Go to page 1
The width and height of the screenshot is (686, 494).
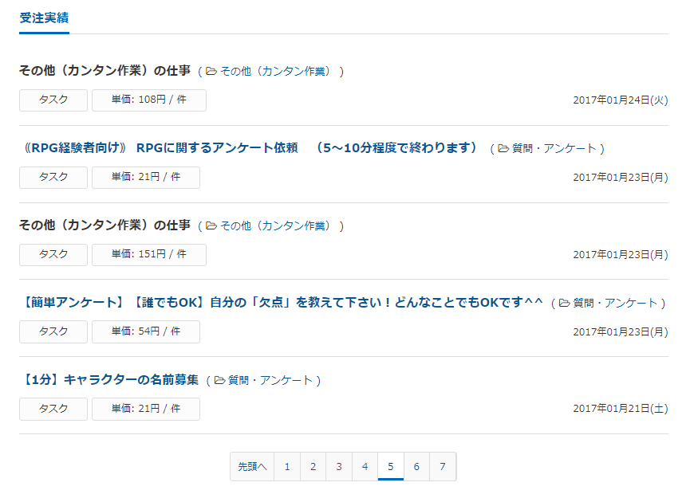(x=287, y=467)
